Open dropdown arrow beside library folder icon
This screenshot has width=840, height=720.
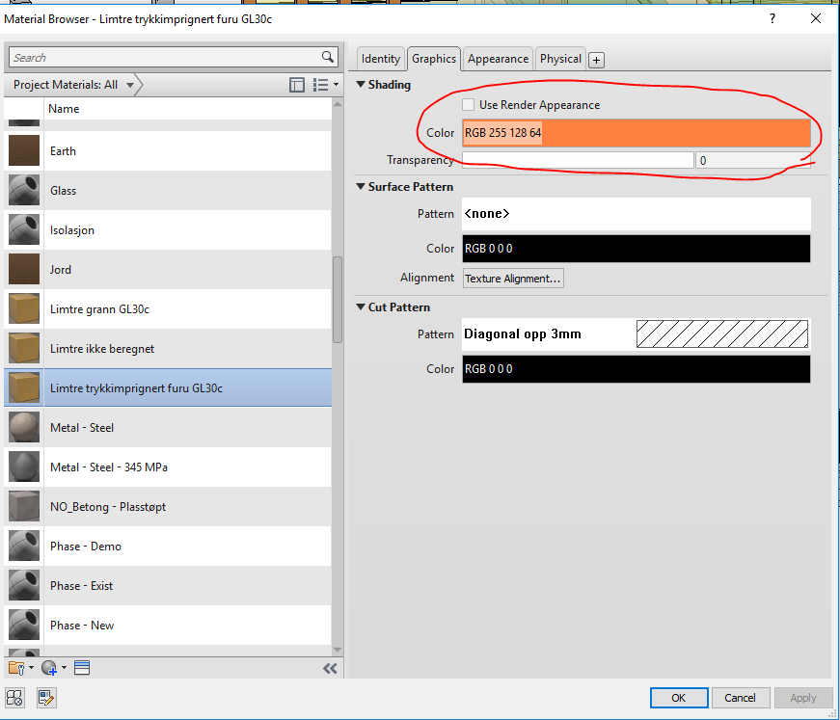coord(31,668)
